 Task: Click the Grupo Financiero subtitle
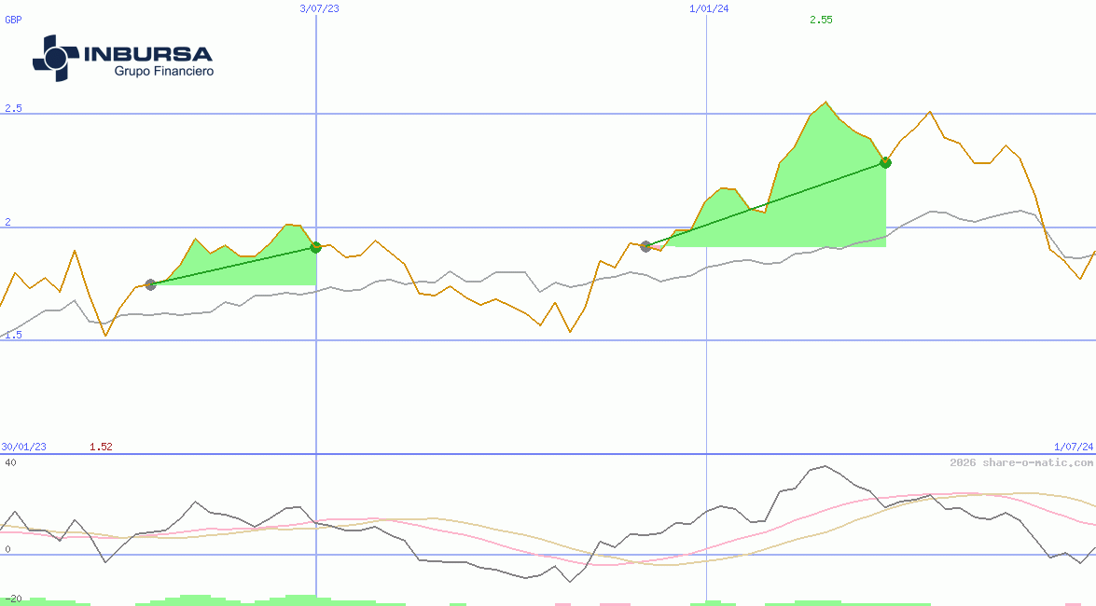[x=163, y=72]
